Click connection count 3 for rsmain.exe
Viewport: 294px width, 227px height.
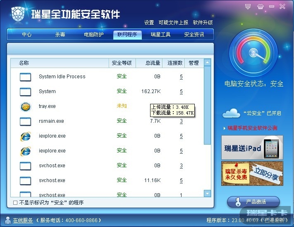(181, 121)
